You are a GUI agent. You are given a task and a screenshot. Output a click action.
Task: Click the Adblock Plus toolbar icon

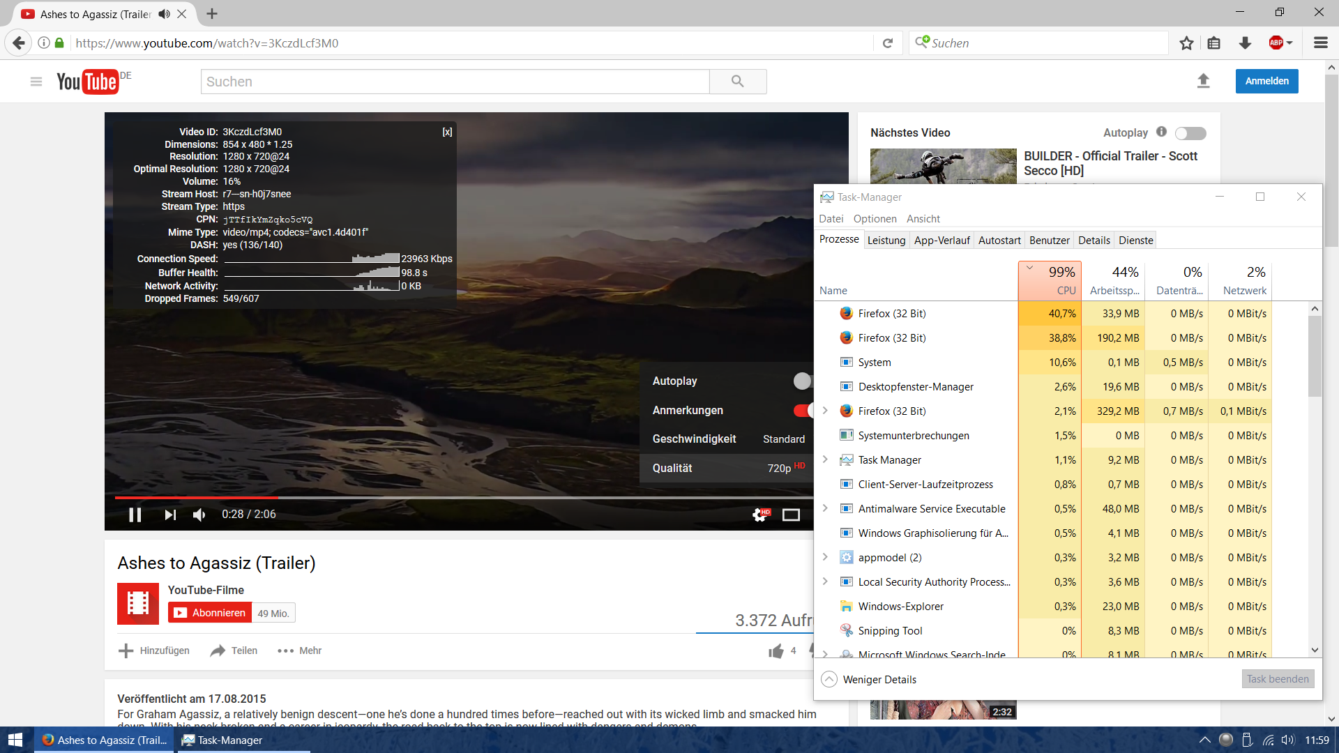(x=1276, y=43)
